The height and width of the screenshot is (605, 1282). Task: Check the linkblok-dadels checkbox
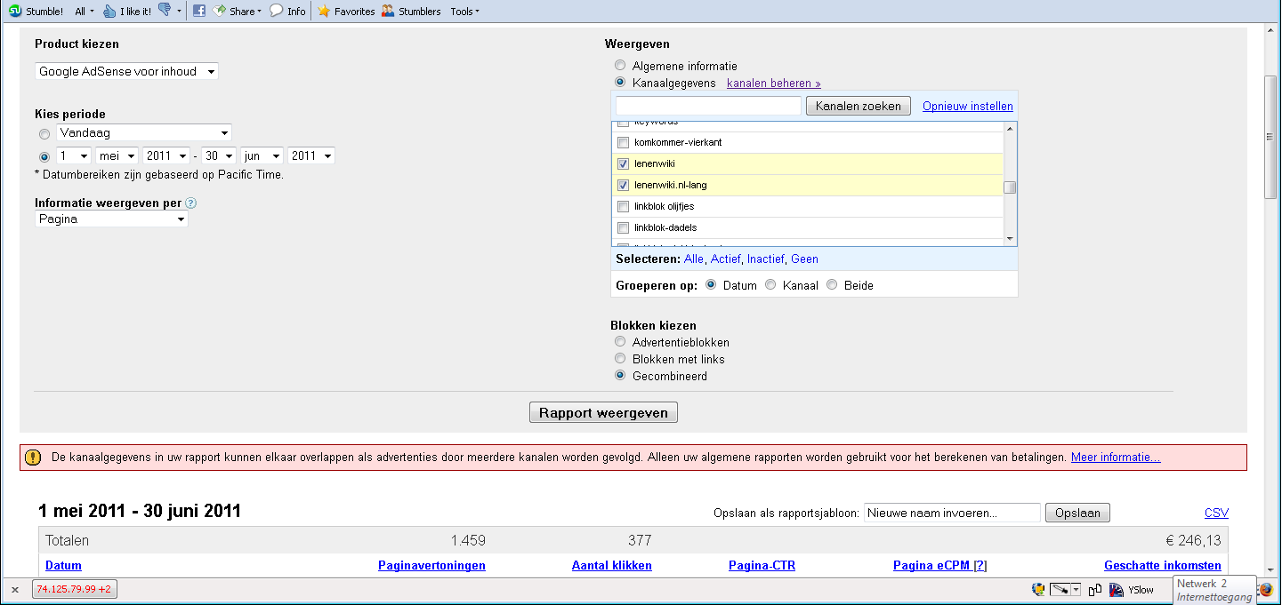pos(623,228)
